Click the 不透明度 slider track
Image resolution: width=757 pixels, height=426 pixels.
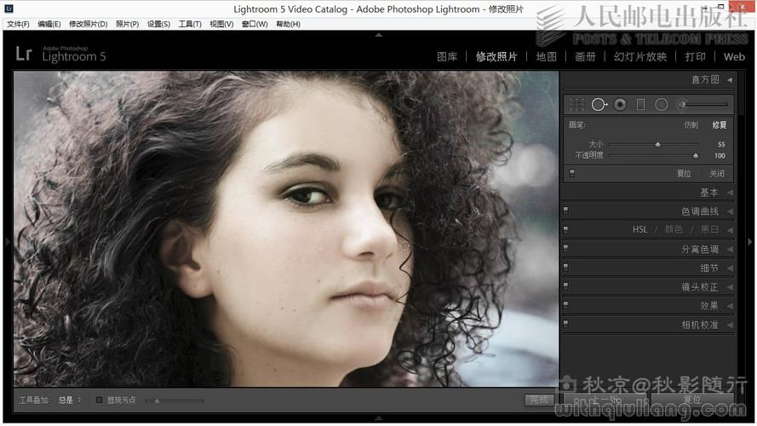pyautogui.click(x=652, y=156)
